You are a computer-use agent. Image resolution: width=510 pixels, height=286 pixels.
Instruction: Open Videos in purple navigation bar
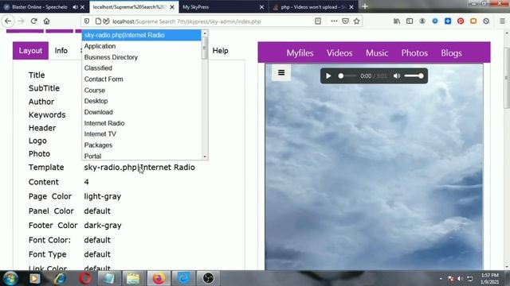339,53
